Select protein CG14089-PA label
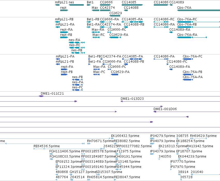The width and height of the screenshot is (220, 181). pos(180,67)
